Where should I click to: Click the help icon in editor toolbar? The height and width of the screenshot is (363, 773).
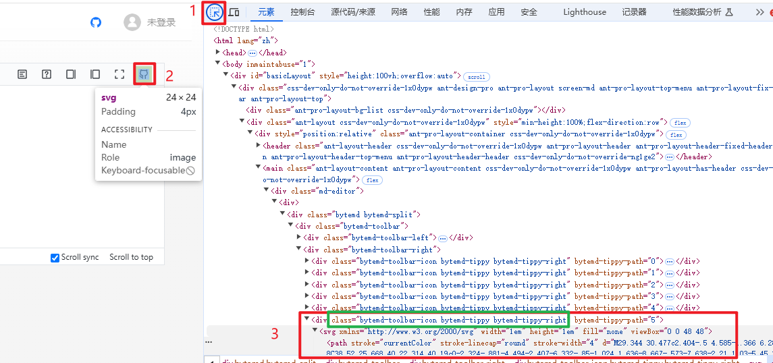pos(47,74)
